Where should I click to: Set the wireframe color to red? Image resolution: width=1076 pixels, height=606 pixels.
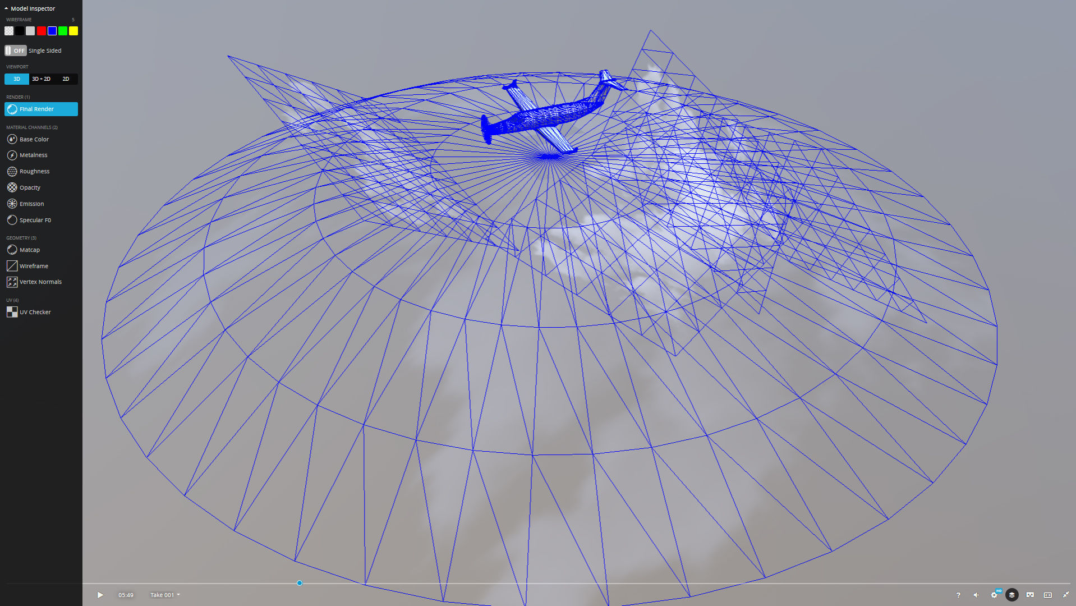pos(41,31)
